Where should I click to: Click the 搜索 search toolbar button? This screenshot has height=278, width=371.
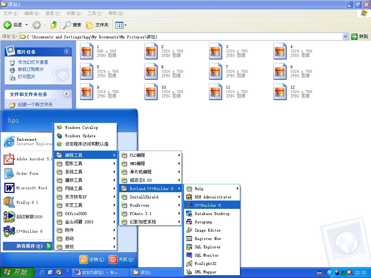pos(72,25)
